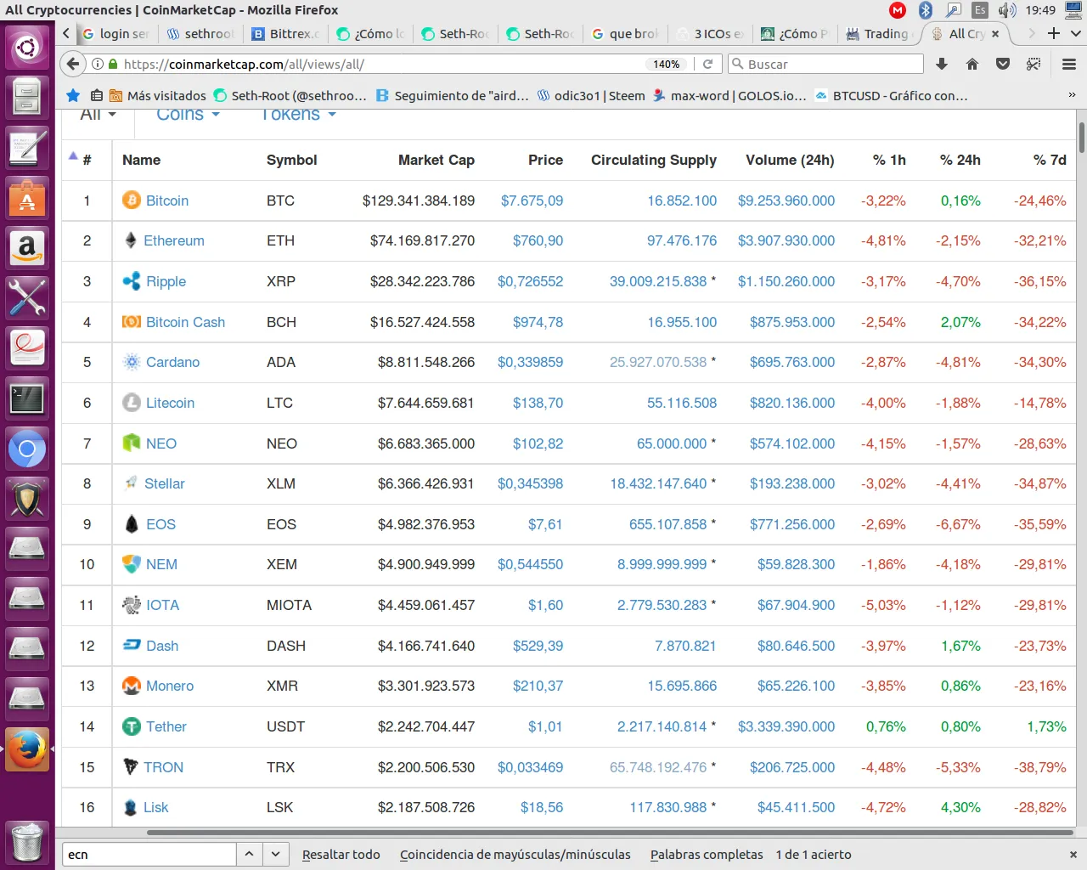The height and width of the screenshot is (870, 1087).
Task: Click the Ethereum logo icon
Action: click(131, 240)
